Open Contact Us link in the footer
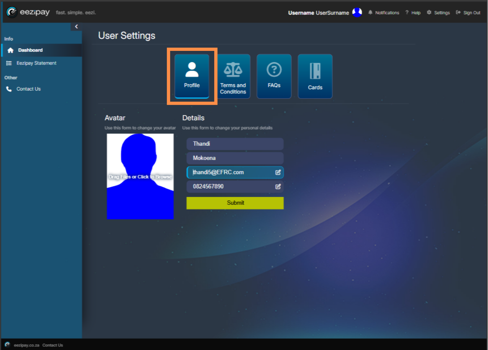The height and width of the screenshot is (350, 488). point(53,345)
